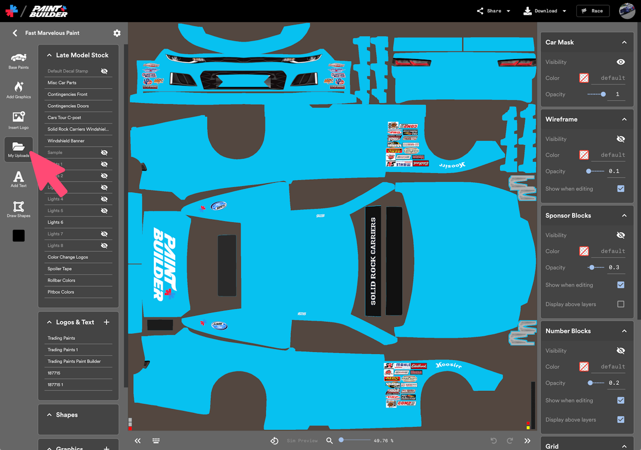Viewport: 641px width, 450px height.
Task: Select the Spoiler Tape layer
Action: 78,269
